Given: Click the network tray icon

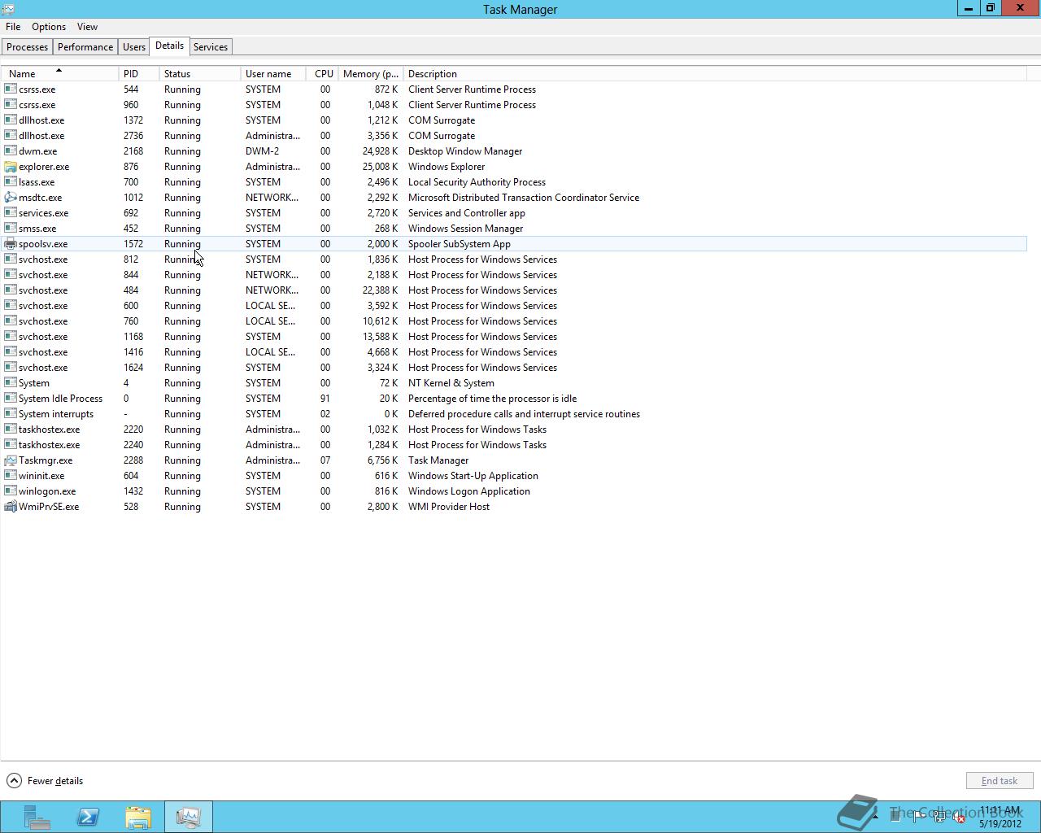Looking at the screenshot, I should (939, 818).
